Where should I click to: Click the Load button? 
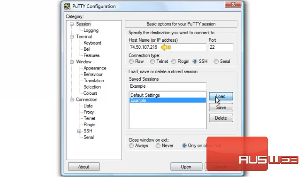tap(221, 96)
